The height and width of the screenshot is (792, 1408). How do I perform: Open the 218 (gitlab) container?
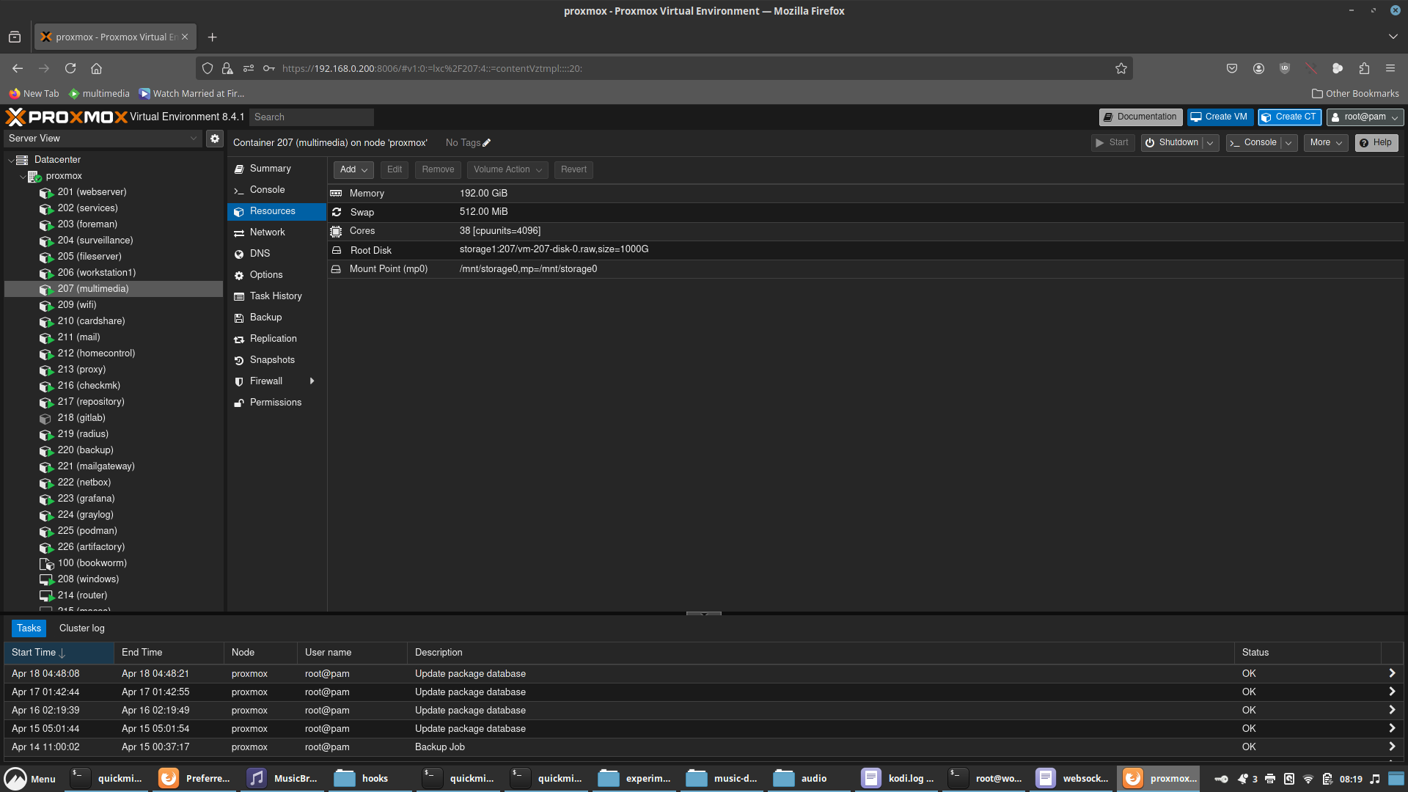coord(81,418)
